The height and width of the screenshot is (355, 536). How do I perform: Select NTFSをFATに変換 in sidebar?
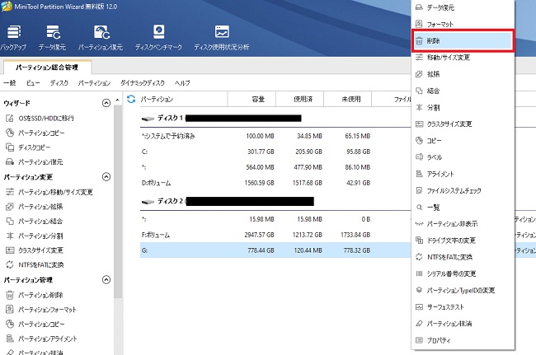35,264
